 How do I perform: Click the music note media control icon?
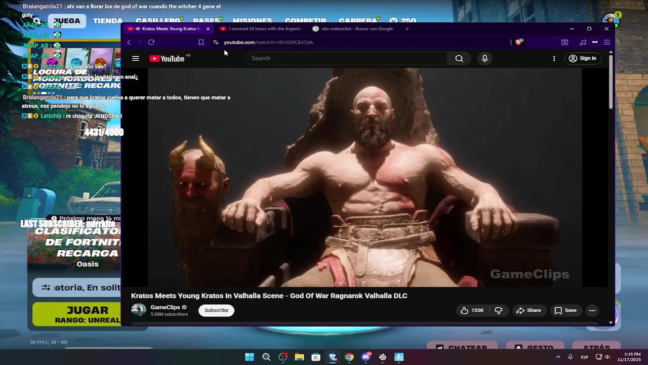(x=583, y=42)
